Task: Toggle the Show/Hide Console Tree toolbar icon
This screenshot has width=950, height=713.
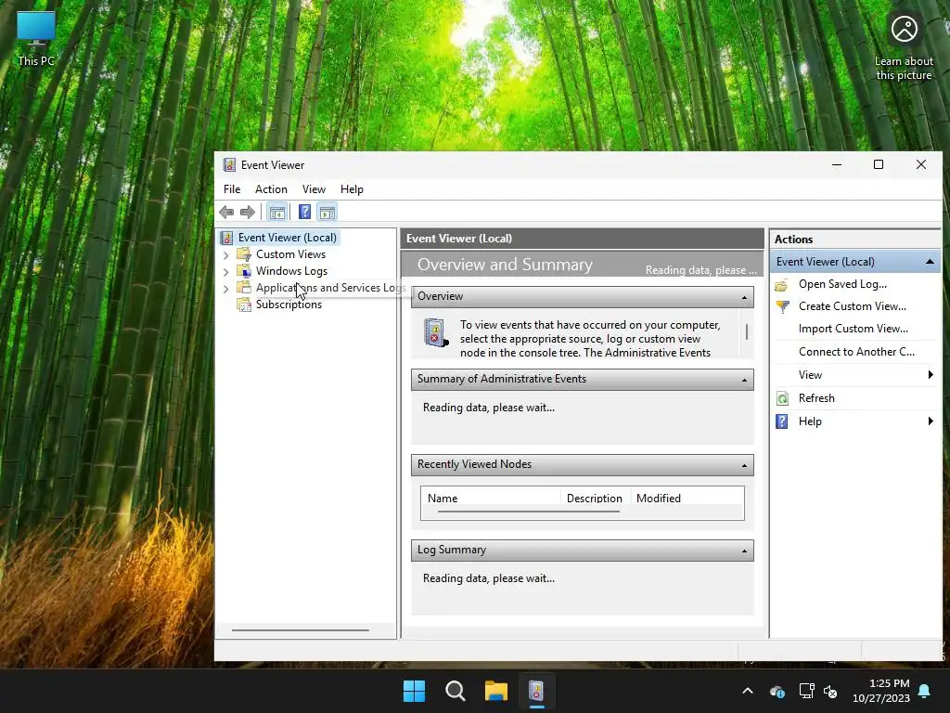Action: pyautogui.click(x=276, y=213)
